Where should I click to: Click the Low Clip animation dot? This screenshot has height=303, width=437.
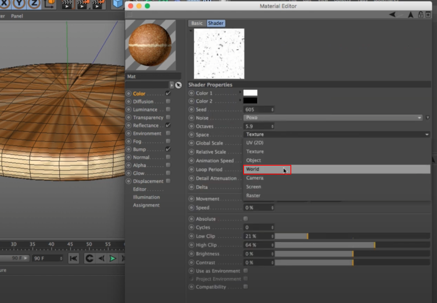coord(192,236)
